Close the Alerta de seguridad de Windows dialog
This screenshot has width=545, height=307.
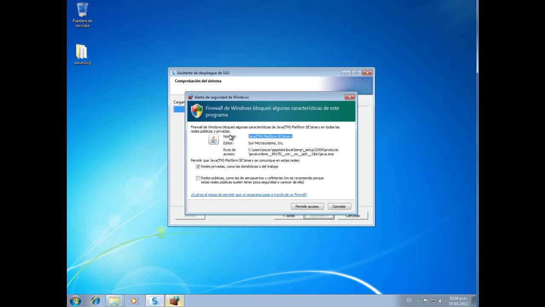[x=350, y=97]
